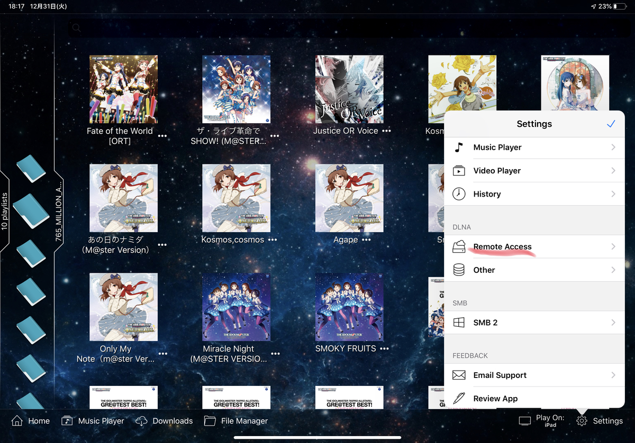
Task: Open more options for SMOKY FRUITS
Action: [x=384, y=349]
